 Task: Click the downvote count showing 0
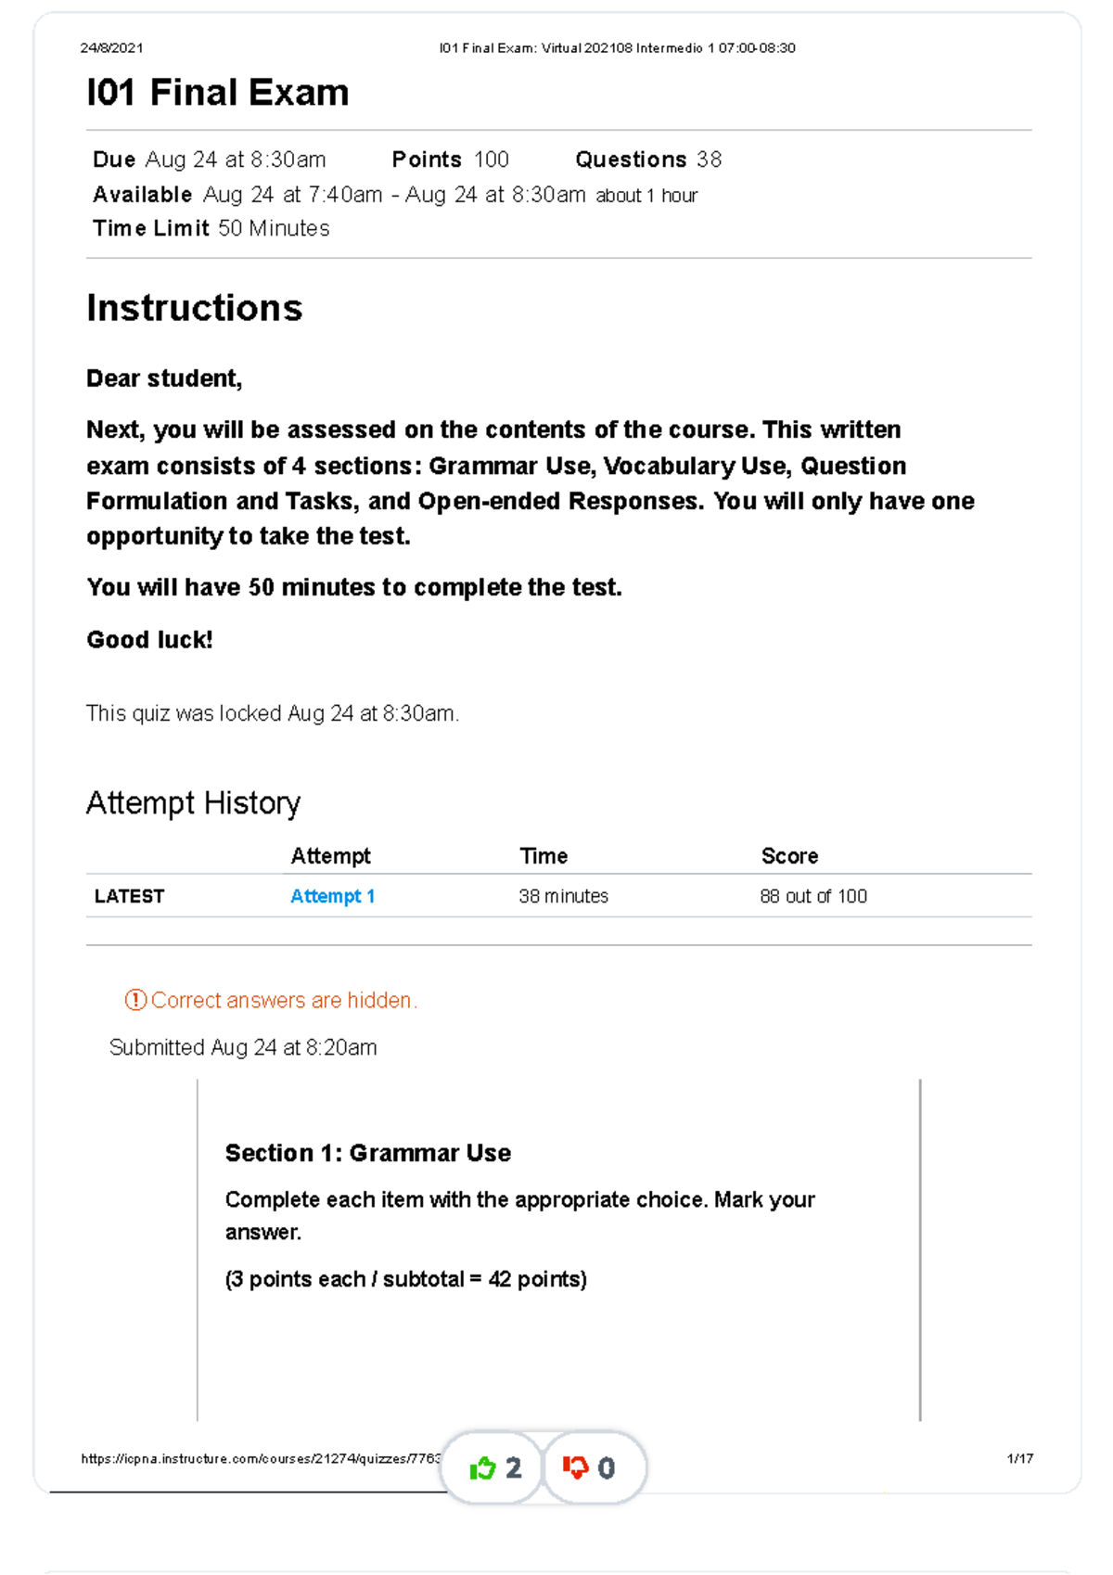pos(606,1468)
